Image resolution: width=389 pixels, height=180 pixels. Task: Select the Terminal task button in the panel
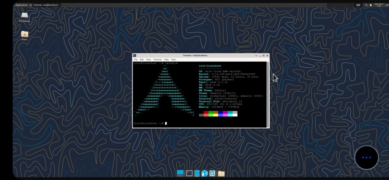tap(46, 5)
